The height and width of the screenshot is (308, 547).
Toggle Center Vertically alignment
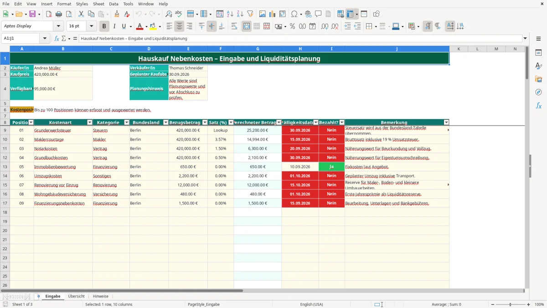coord(212,26)
